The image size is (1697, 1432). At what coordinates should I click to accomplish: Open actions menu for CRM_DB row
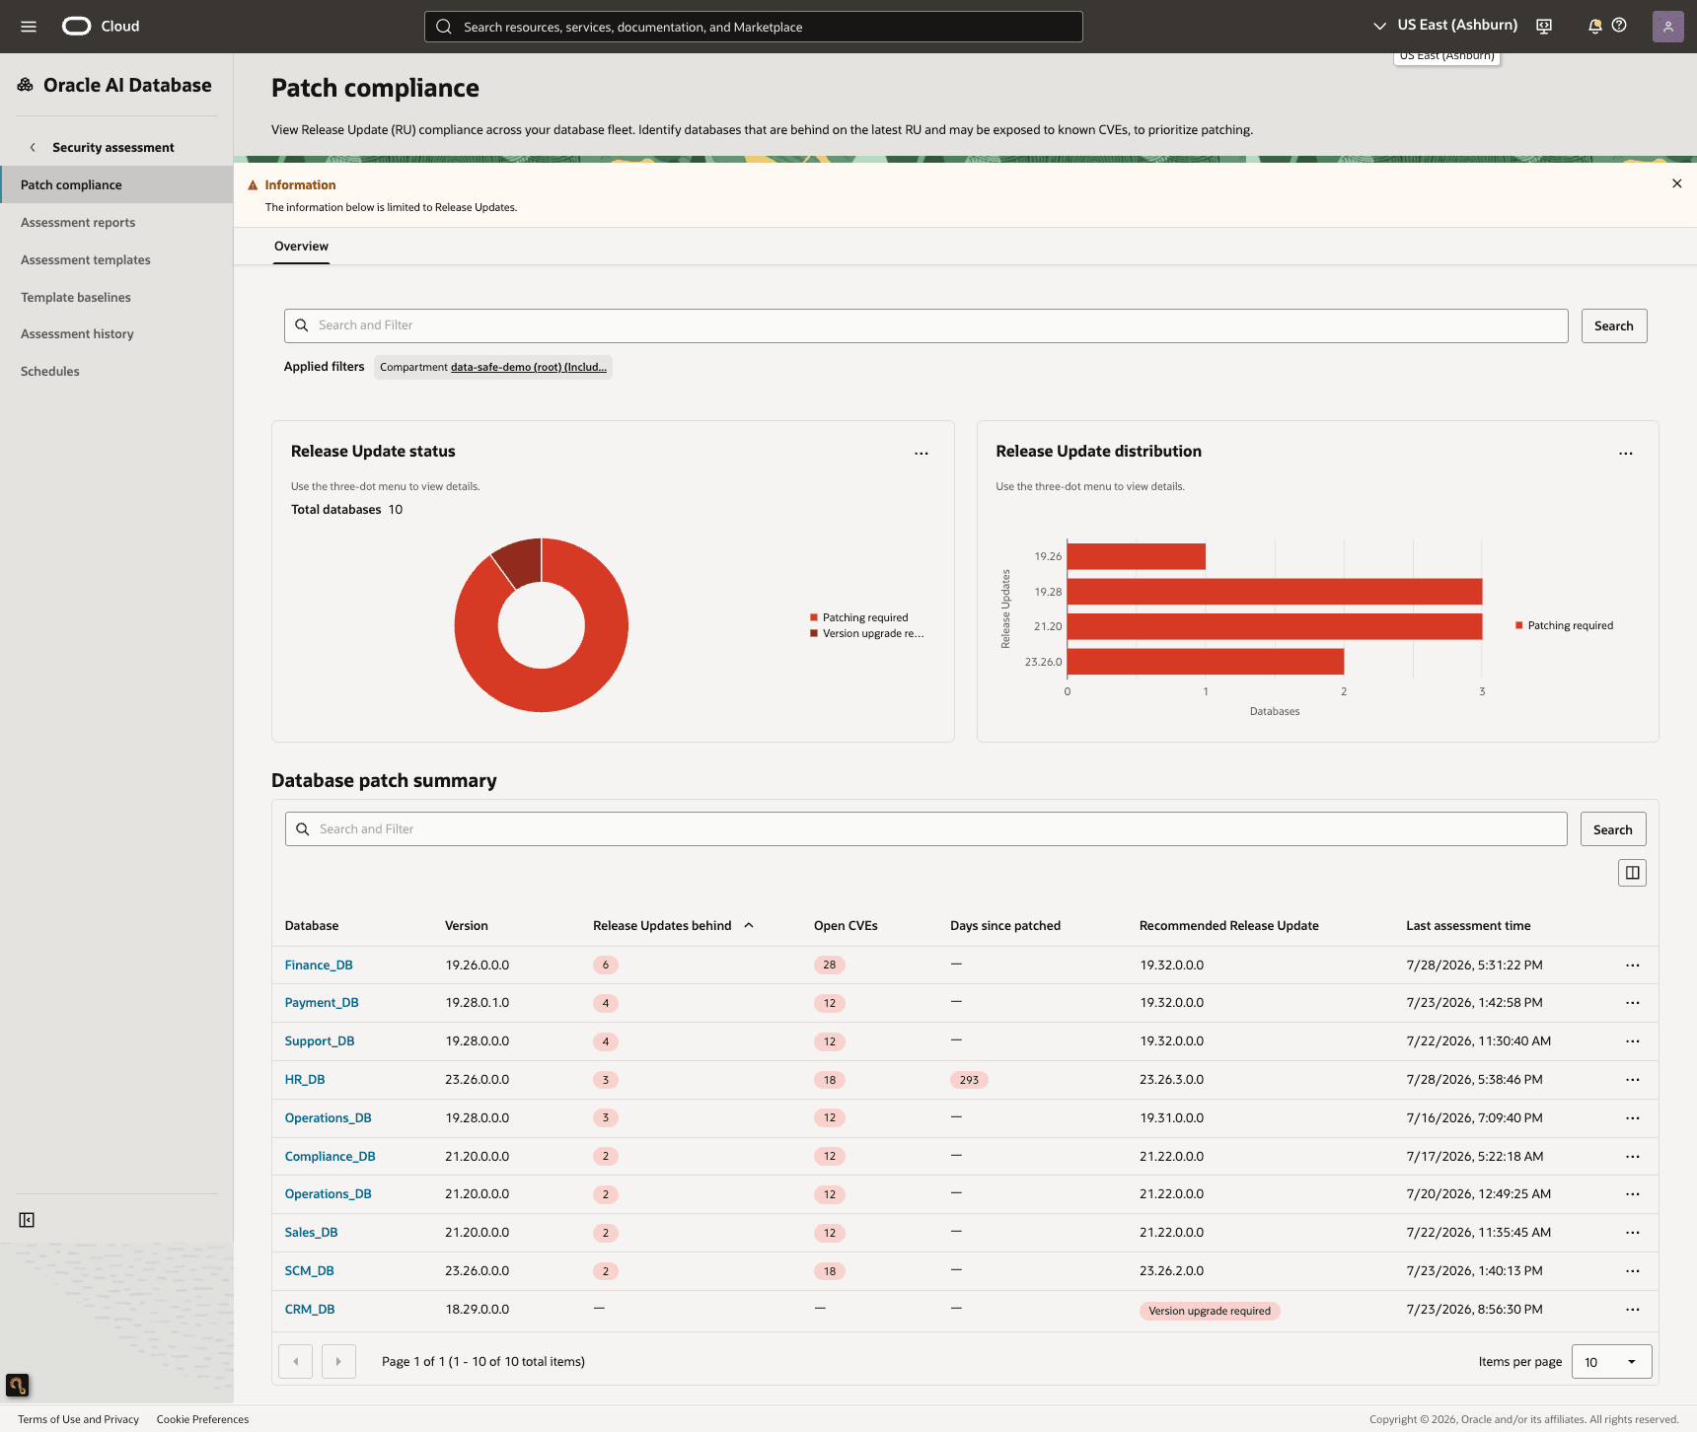pos(1632,1310)
